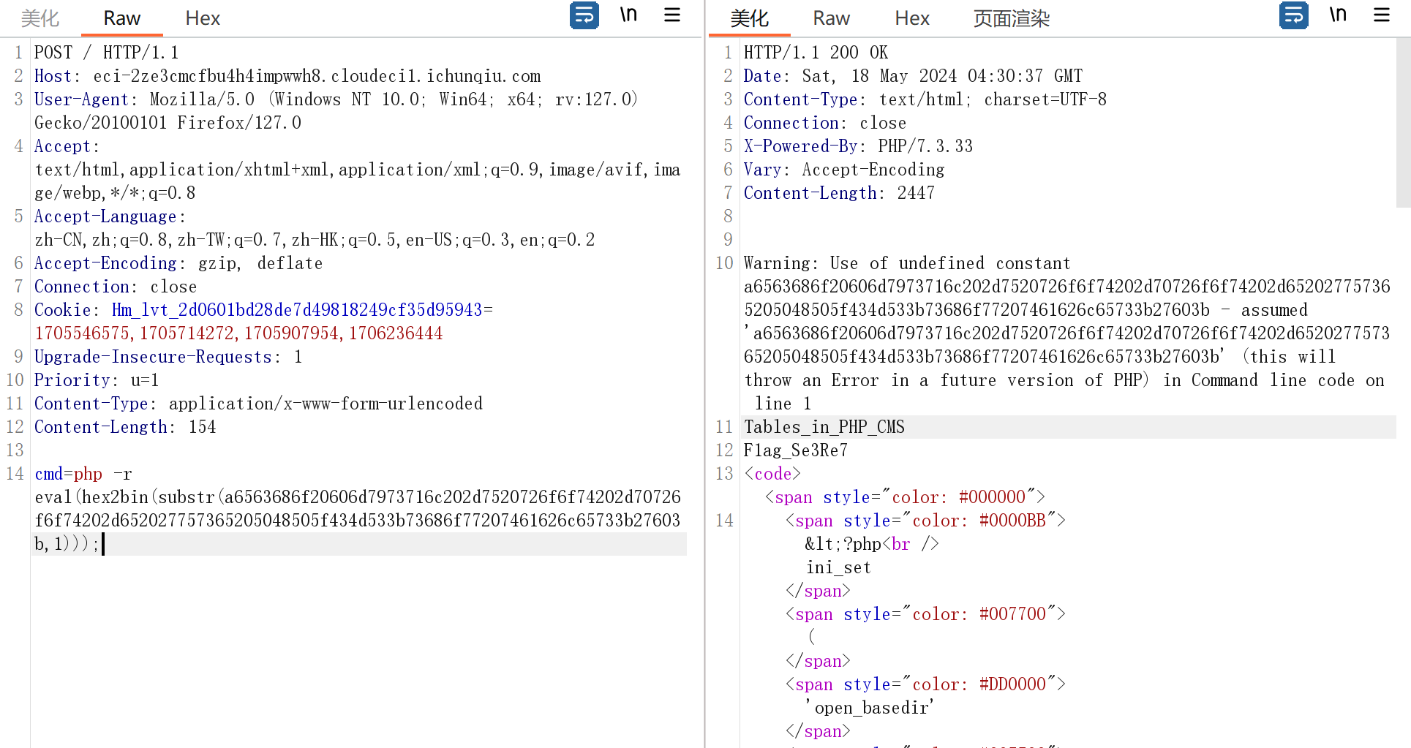Click 'Upgrade-Insecure-Requests: 1' line
Image resolution: width=1411 pixels, height=748 pixels.
click(168, 357)
